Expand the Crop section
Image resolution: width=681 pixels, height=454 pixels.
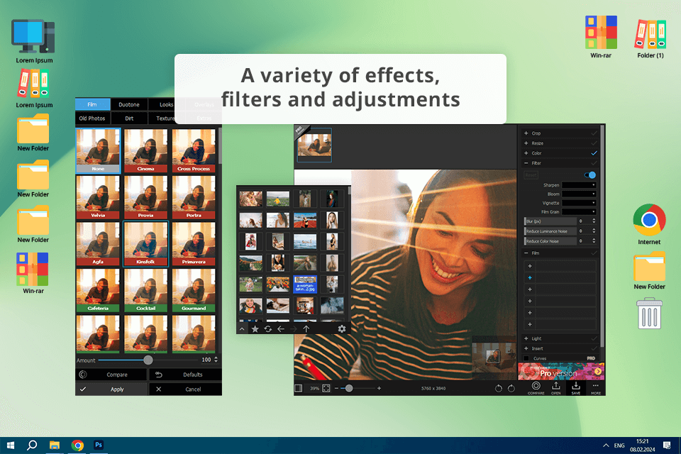tap(526, 133)
